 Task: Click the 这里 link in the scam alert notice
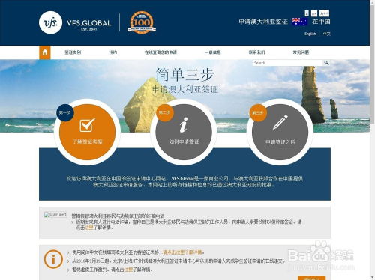tap(89, 228)
